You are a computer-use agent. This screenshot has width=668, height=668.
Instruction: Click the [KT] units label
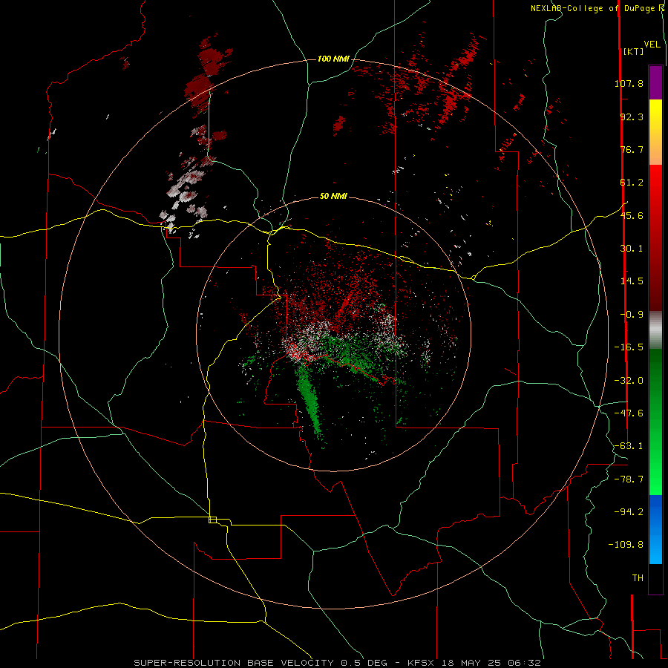(633, 51)
